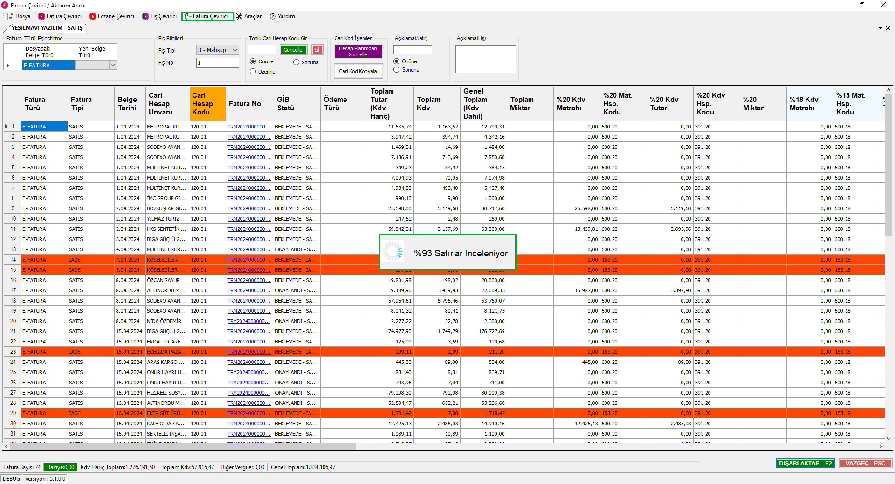Click the pink Fatura Çevirici icon
Viewport: 895px width, 484px height.
coord(41,16)
